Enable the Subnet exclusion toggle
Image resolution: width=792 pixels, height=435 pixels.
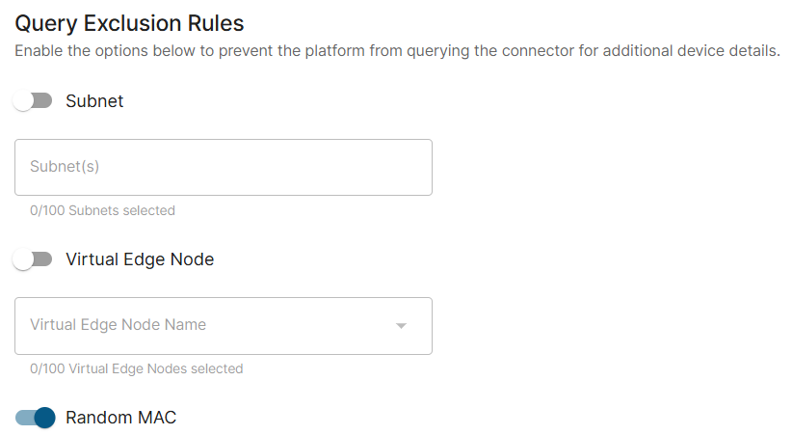(x=33, y=100)
